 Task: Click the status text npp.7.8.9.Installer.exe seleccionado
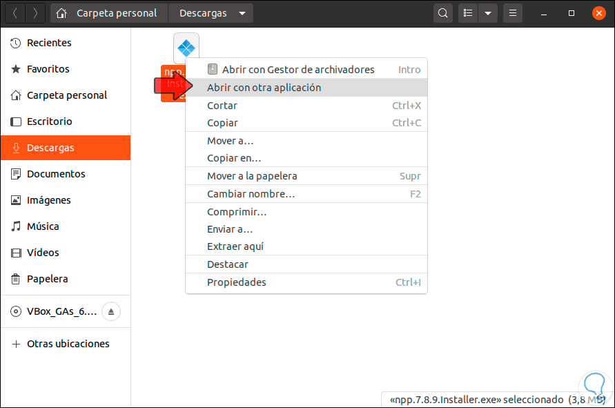point(476,400)
